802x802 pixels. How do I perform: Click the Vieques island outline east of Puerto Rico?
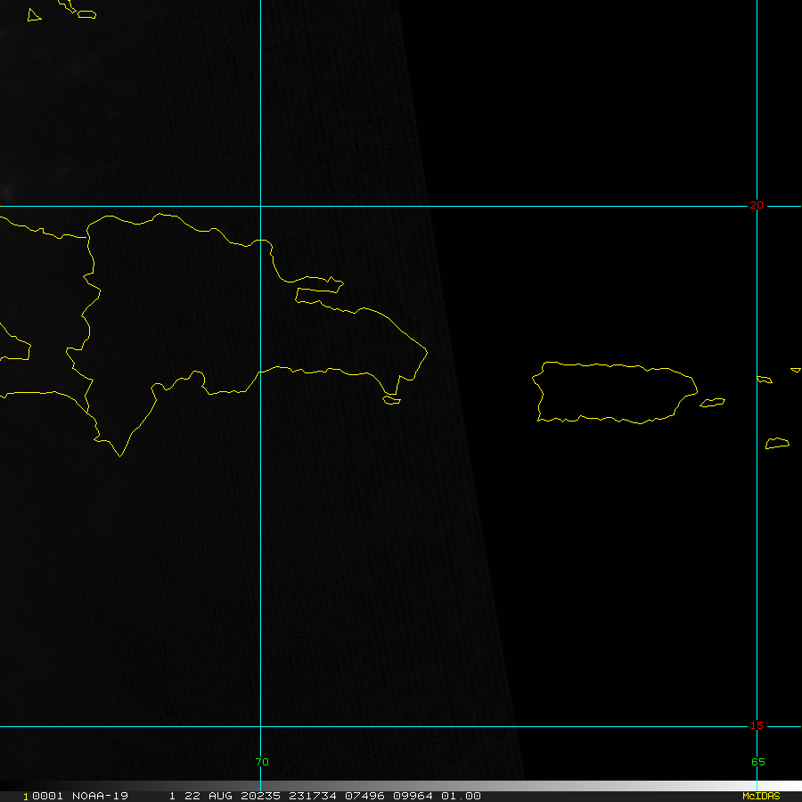coord(712,403)
